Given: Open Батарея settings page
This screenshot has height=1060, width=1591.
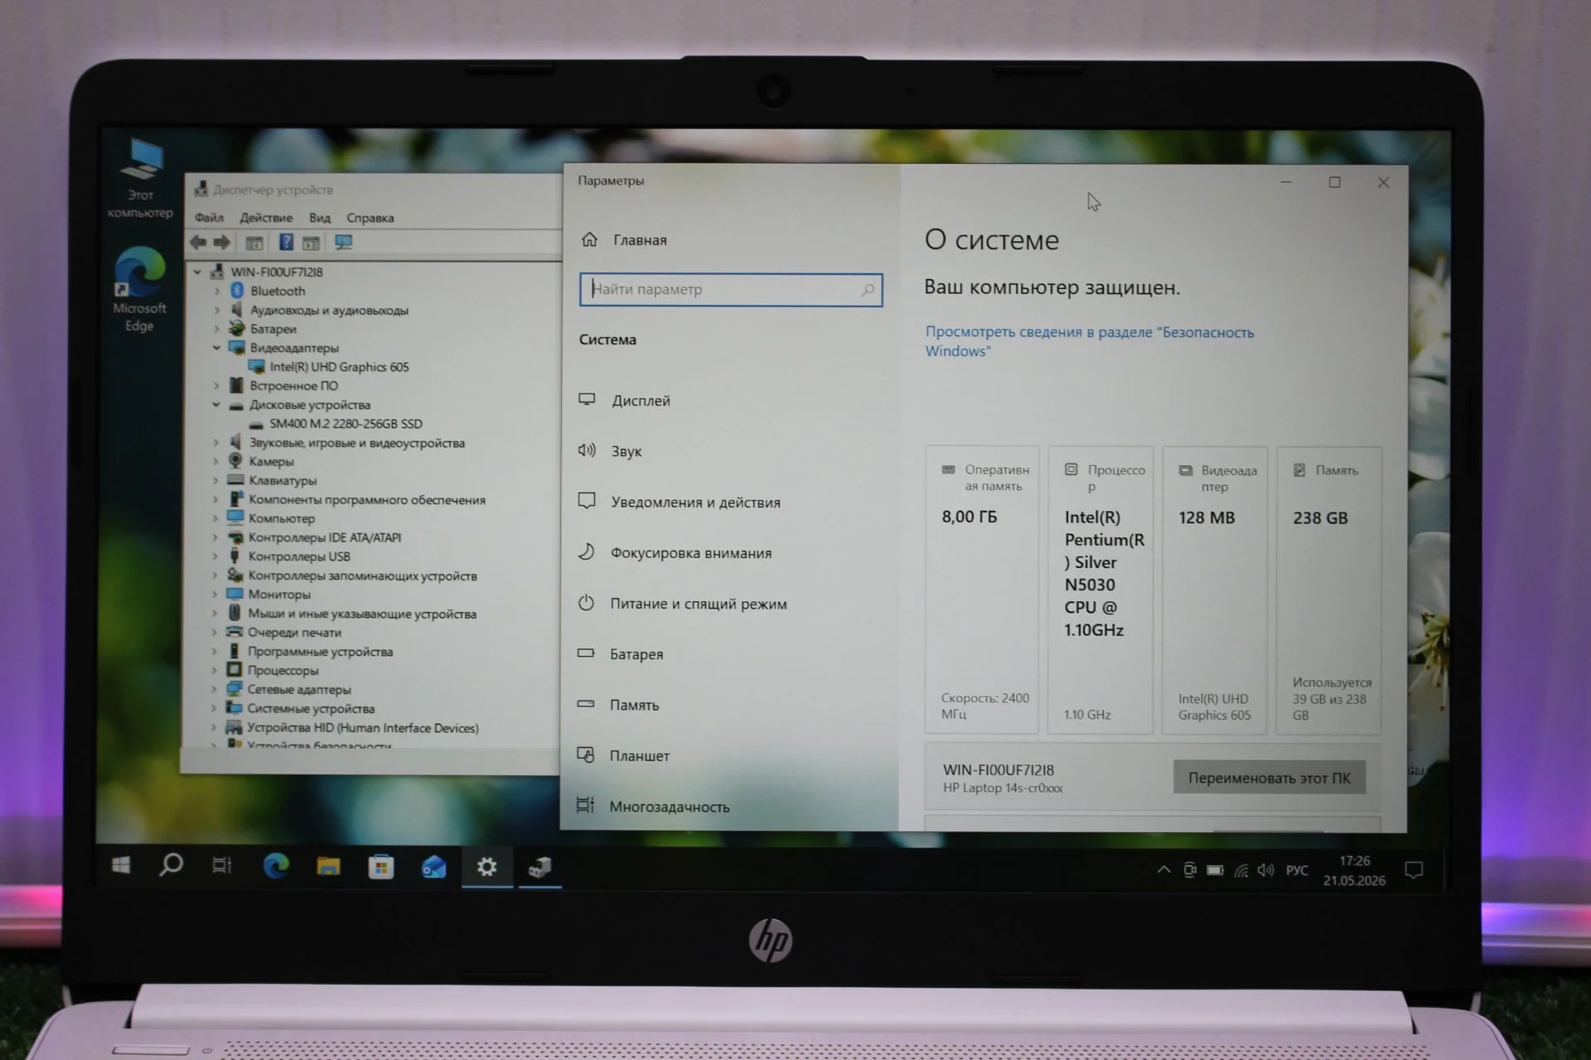Looking at the screenshot, I should [636, 654].
